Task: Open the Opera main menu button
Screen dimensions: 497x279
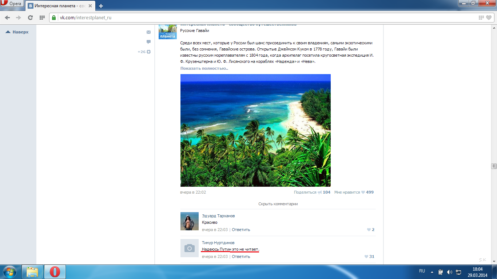Action: (x=12, y=4)
